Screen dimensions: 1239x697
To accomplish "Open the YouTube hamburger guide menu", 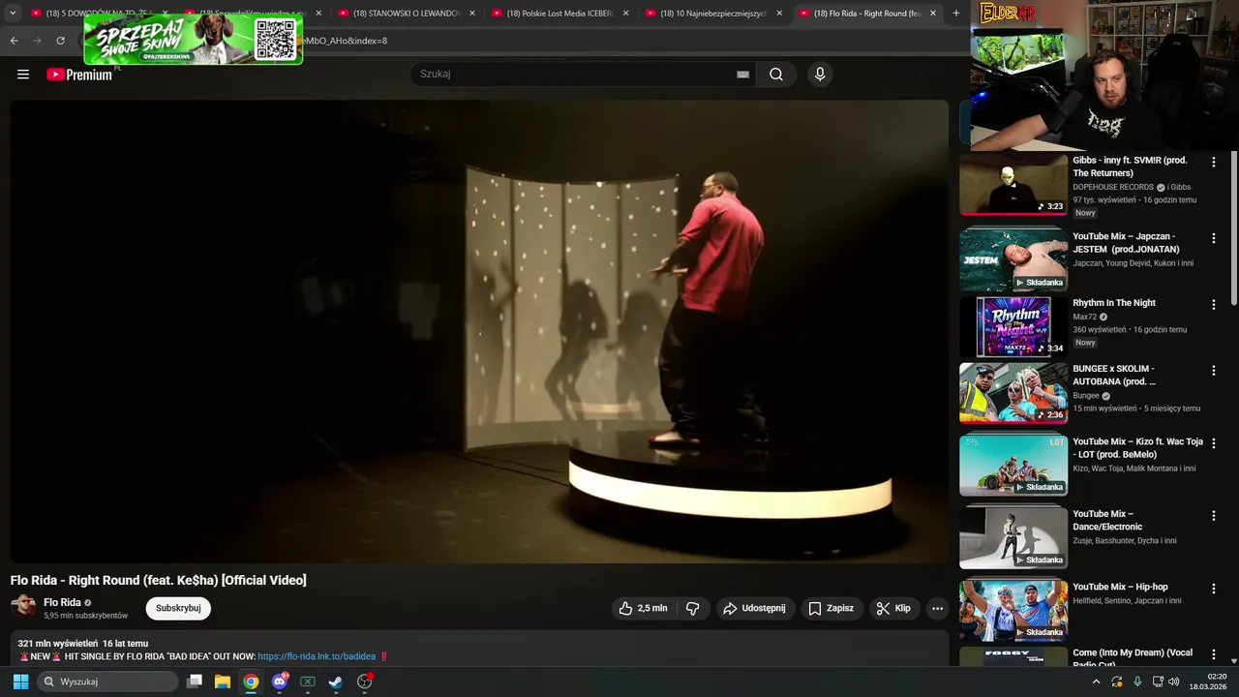I will [x=23, y=75].
